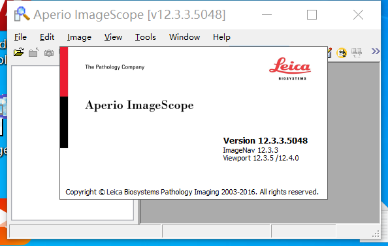388x246 pixels.
Task: Open the Image menu
Action: (79, 37)
